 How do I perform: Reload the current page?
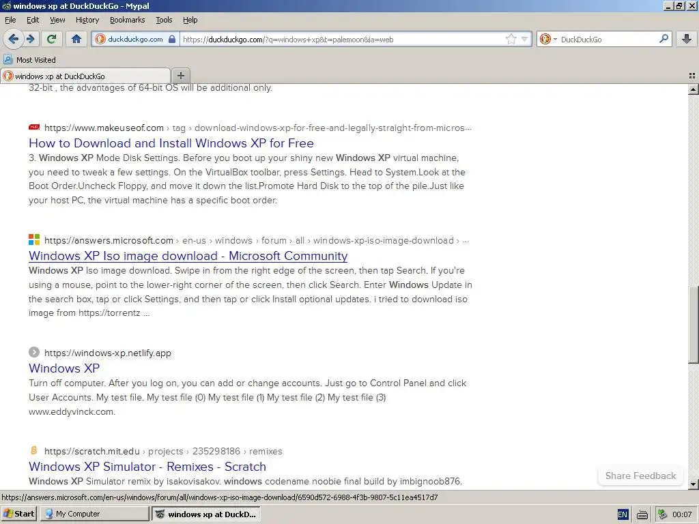pos(52,39)
